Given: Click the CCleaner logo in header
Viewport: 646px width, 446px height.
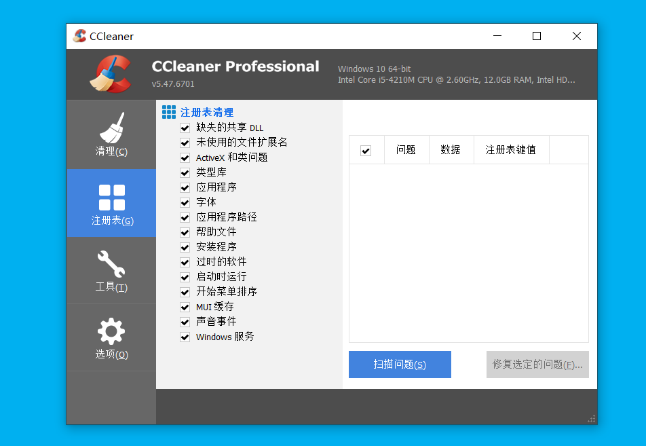Looking at the screenshot, I should pyautogui.click(x=111, y=74).
